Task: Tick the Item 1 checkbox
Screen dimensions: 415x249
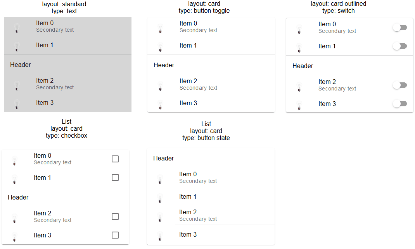Action: tap(115, 177)
